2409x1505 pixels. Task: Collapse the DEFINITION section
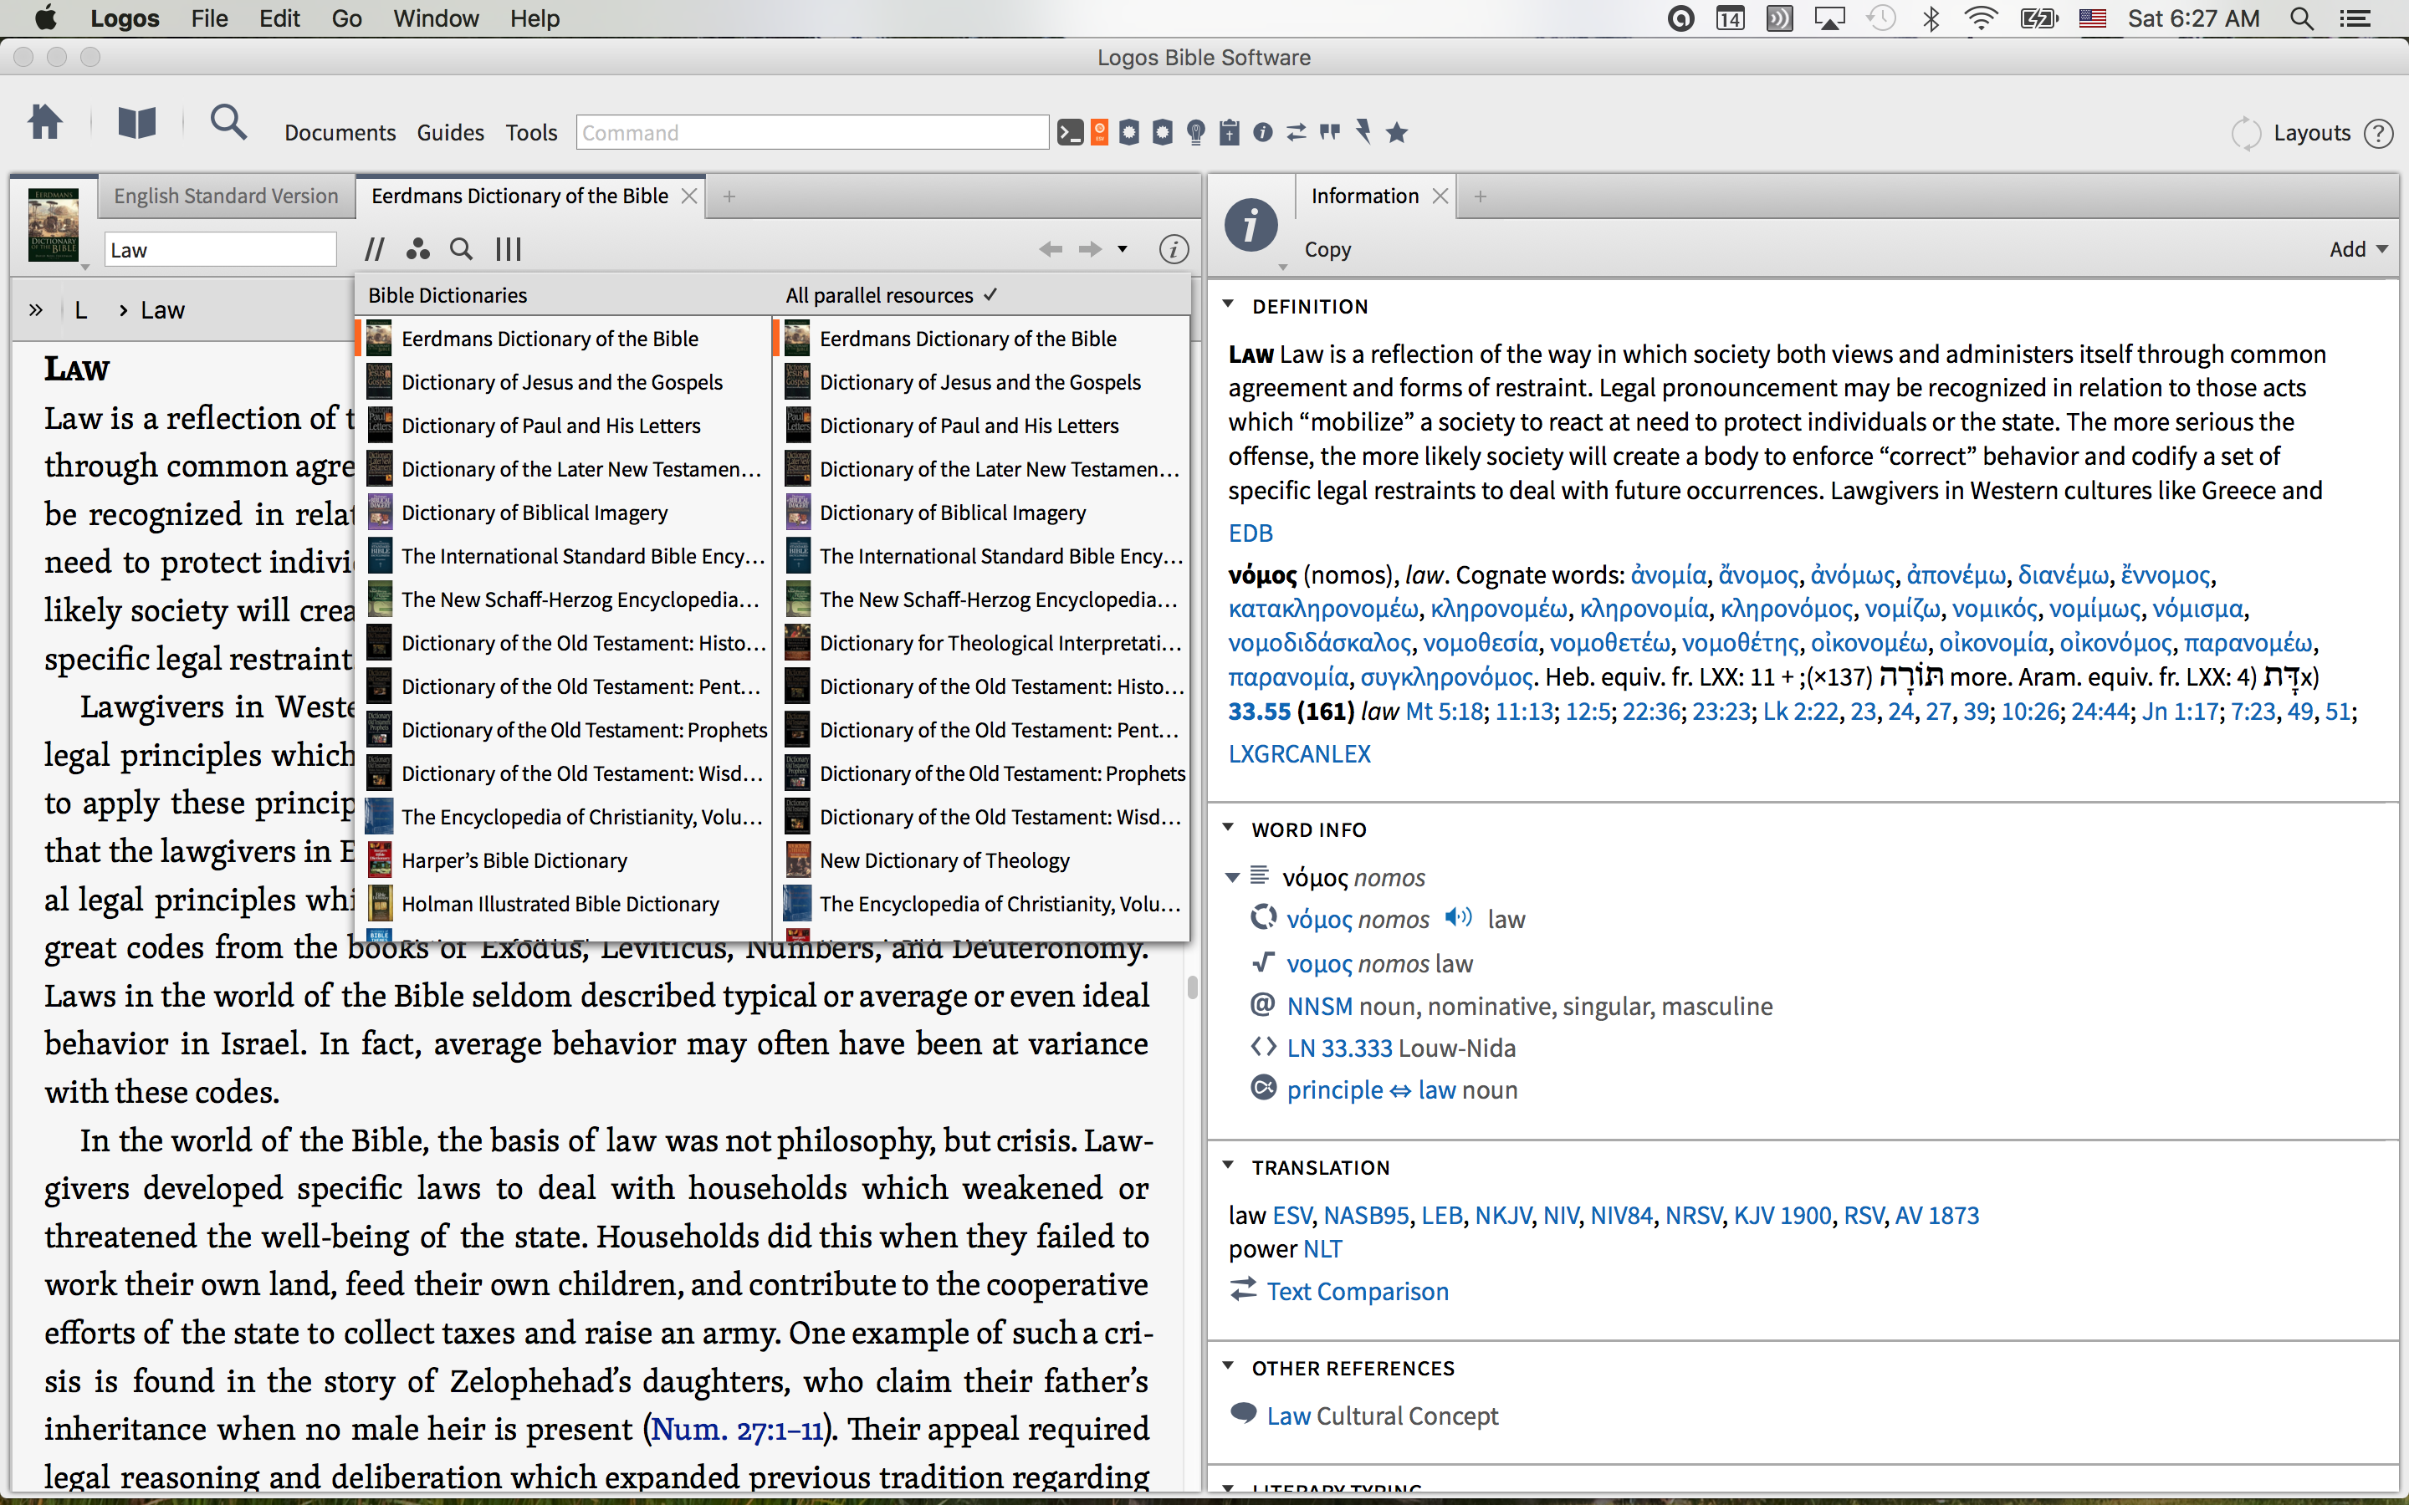[x=1227, y=304]
